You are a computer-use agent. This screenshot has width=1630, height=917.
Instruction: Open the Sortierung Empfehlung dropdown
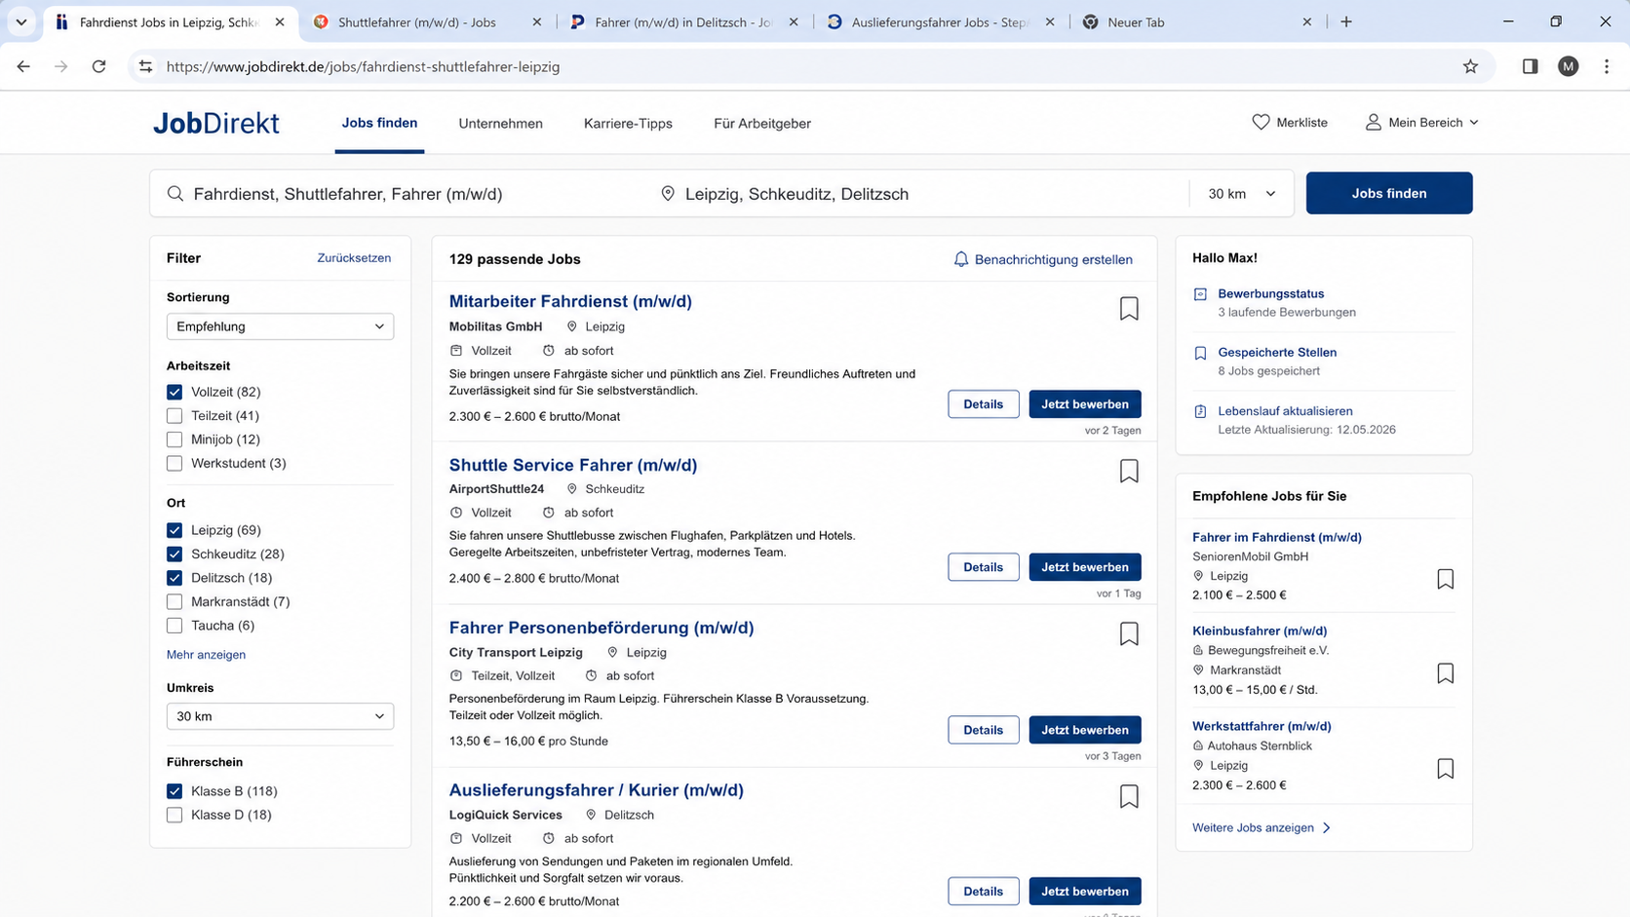click(280, 326)
